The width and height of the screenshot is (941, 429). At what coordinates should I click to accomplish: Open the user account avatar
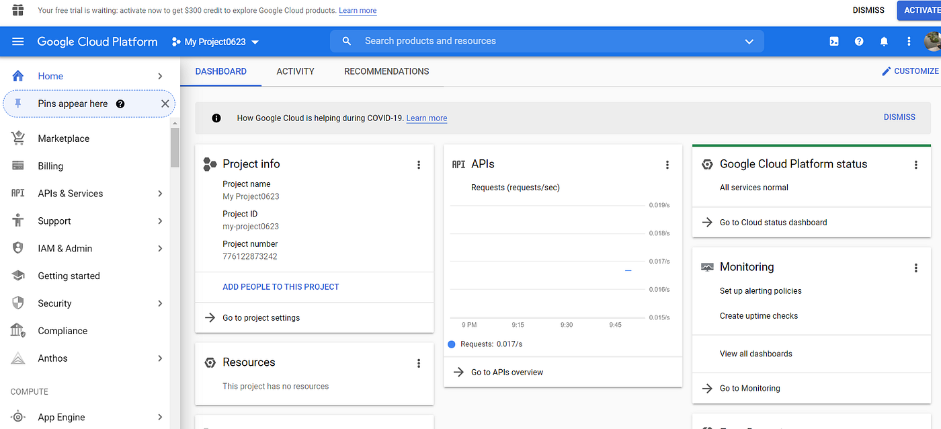point(933,42)
